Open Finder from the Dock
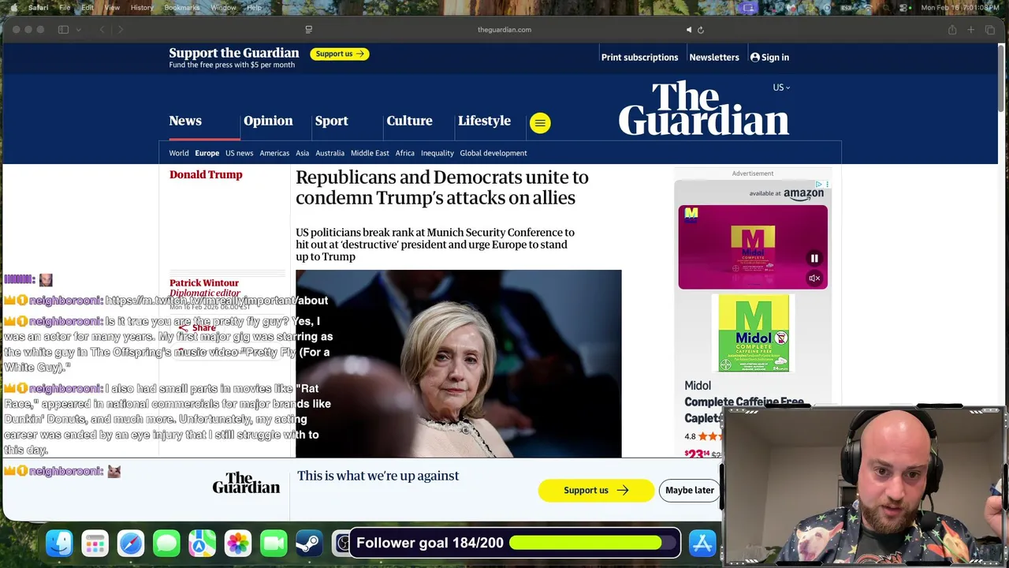This screenshot has width=1009, height=568. tap(59, 544)
